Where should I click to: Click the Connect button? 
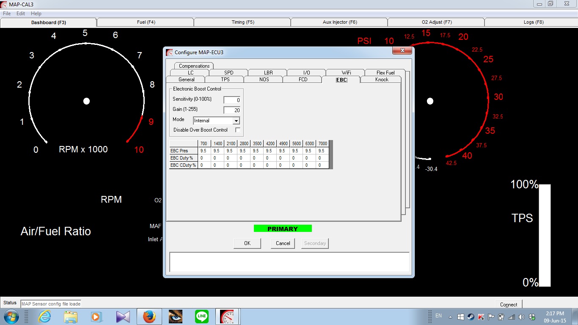(508, 304)
